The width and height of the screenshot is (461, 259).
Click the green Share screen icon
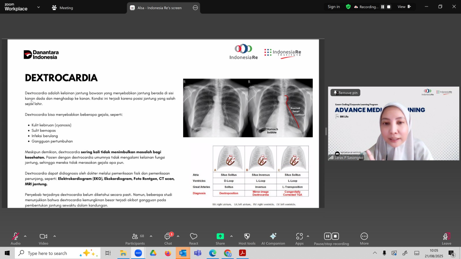[x=220, y=236]
